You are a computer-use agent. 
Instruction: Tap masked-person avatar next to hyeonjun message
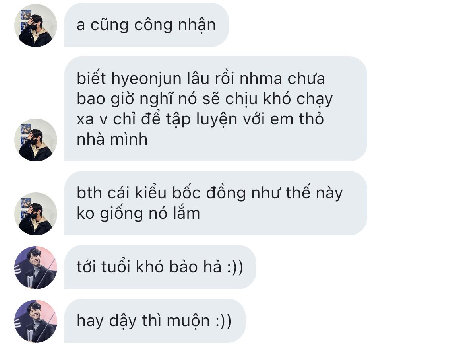point(36,140)
